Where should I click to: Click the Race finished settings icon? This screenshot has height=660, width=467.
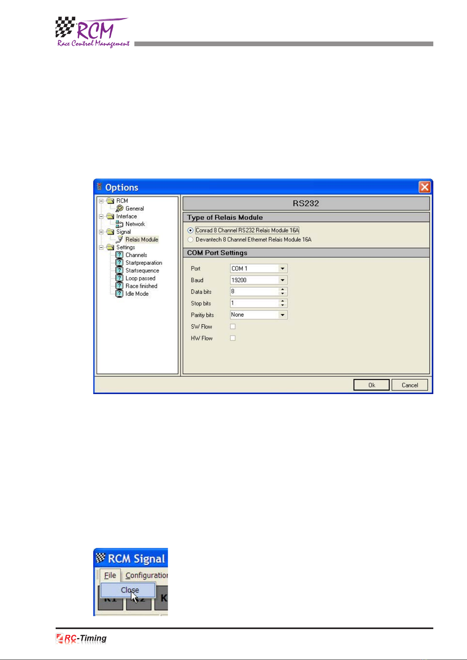point(119,286)
